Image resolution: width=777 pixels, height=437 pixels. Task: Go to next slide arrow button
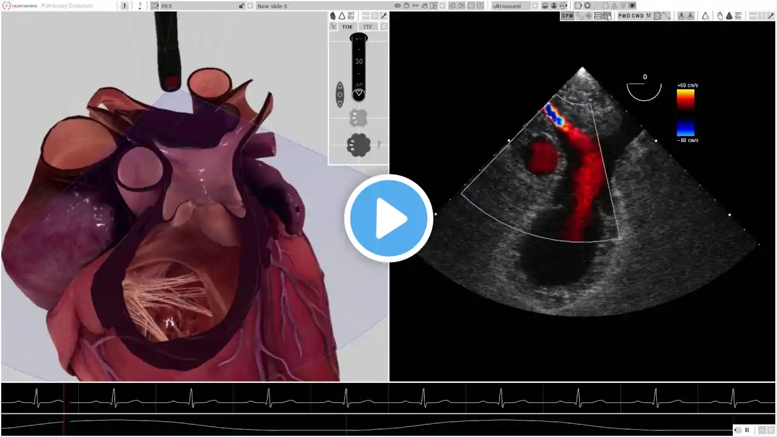click(x=461, y=6)
